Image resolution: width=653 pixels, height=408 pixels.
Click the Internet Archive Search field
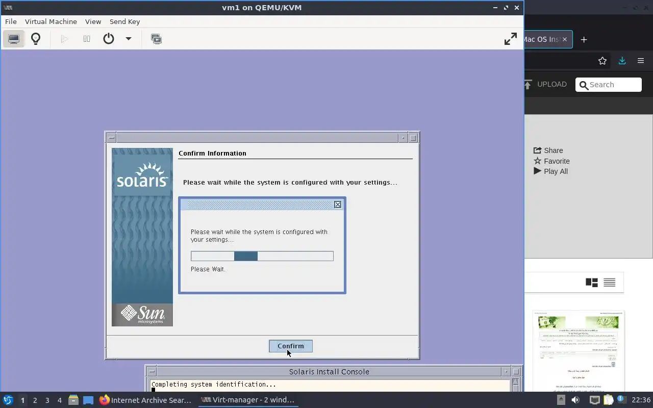(609, 85)
